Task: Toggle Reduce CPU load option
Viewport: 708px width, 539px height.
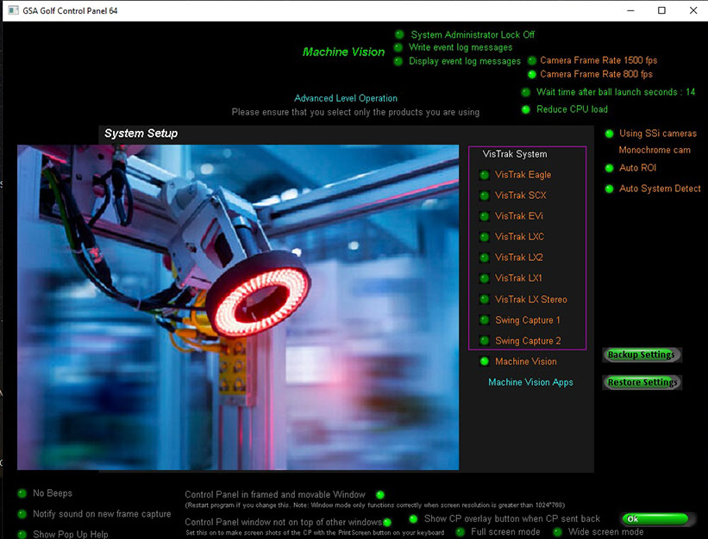Action: point(526,109)
